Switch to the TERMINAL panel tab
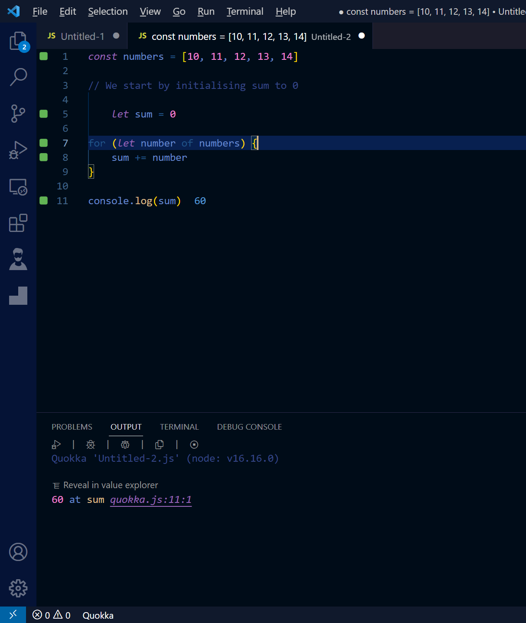The image size is (526, 623). (x=179, y=427)
